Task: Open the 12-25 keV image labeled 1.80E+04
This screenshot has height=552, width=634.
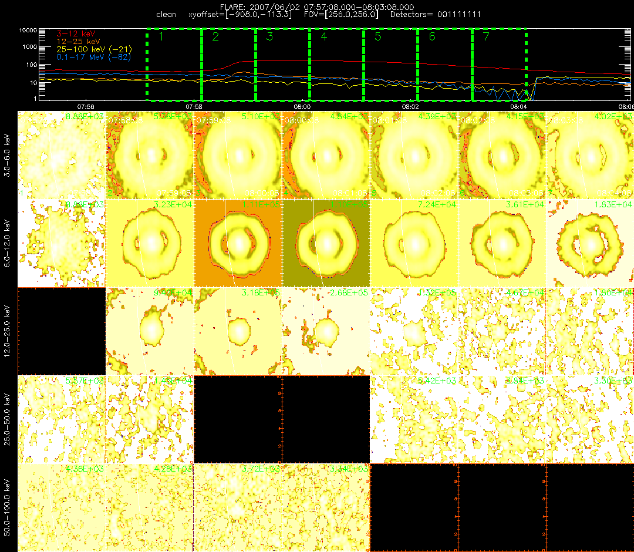Action: (x=591, y=332)
